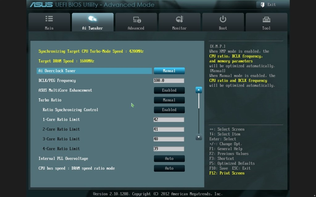Click the F2: Previous Values hint
The width and height of the screenshot is (316, 197).
(x=229, y=154)
